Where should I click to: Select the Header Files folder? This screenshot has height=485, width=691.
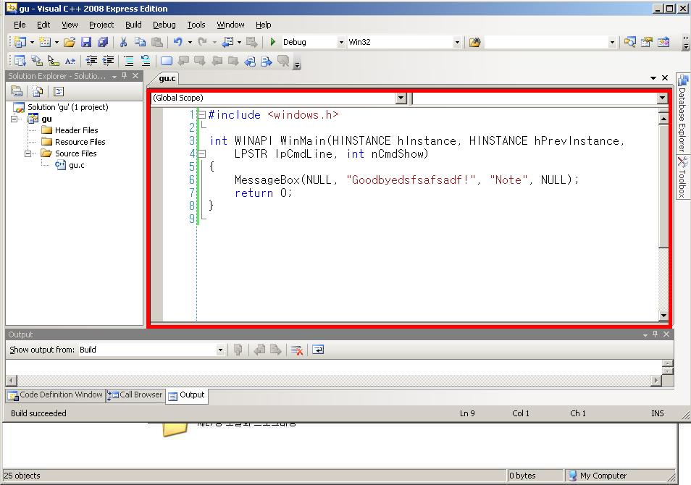(x=77, y=130)
